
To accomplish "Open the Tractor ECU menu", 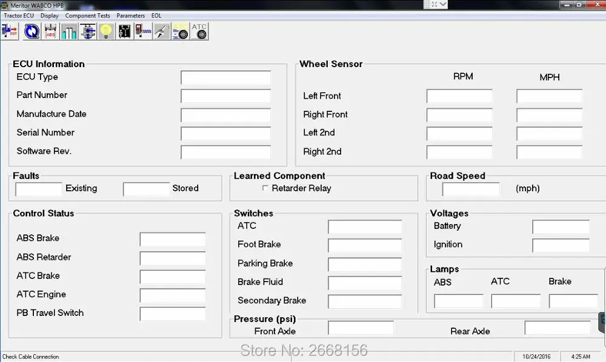I will click(19, 16).
